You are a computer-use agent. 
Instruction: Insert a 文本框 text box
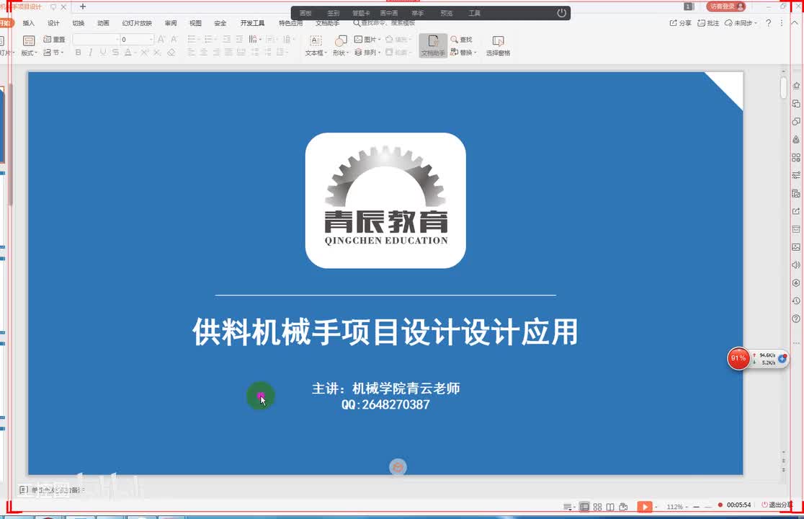[x=316, y=45]
